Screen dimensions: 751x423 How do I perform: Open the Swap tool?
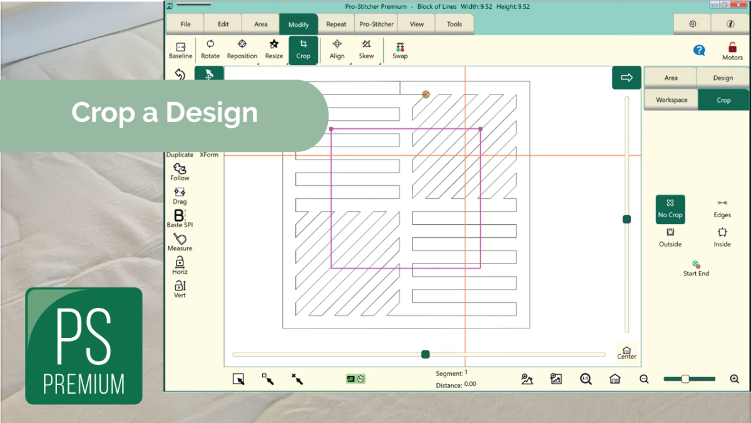[399, 50]
